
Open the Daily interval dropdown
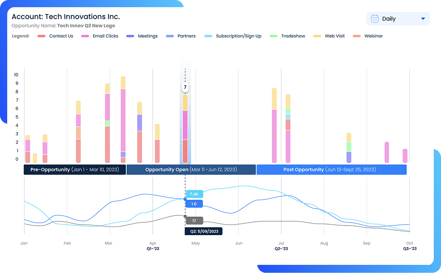pyautogui.click(x=398, y=19)
